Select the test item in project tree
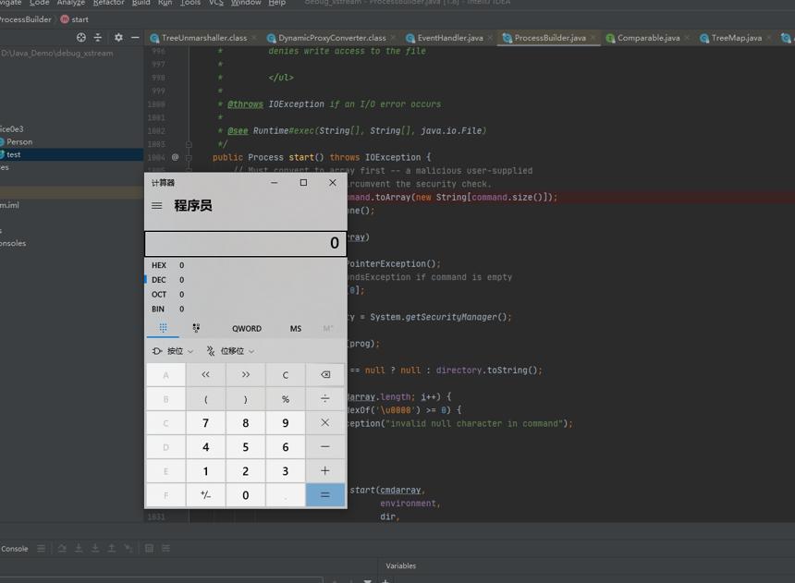Image resolution: width=795 pixels, height=583 pixels. point(14,154)
